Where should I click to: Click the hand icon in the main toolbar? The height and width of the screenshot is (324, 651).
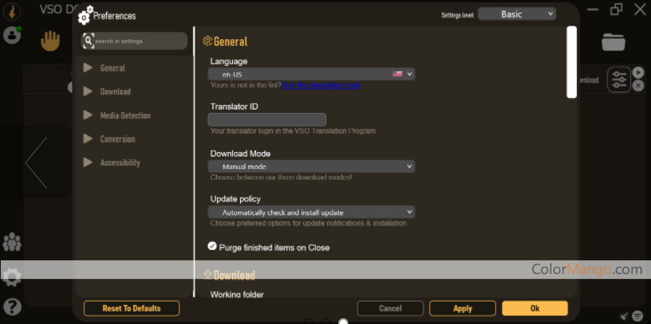tap(50, 41)
